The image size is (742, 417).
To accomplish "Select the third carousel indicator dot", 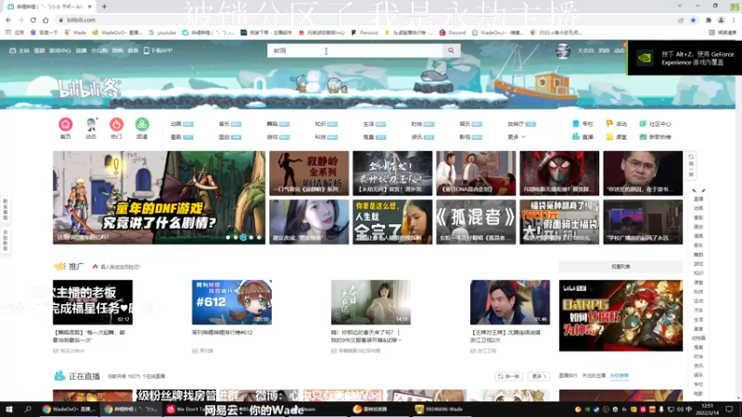I will 243,237.
